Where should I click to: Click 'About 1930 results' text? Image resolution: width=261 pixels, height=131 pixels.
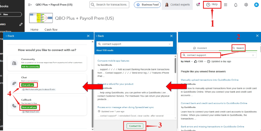(105, 50)
